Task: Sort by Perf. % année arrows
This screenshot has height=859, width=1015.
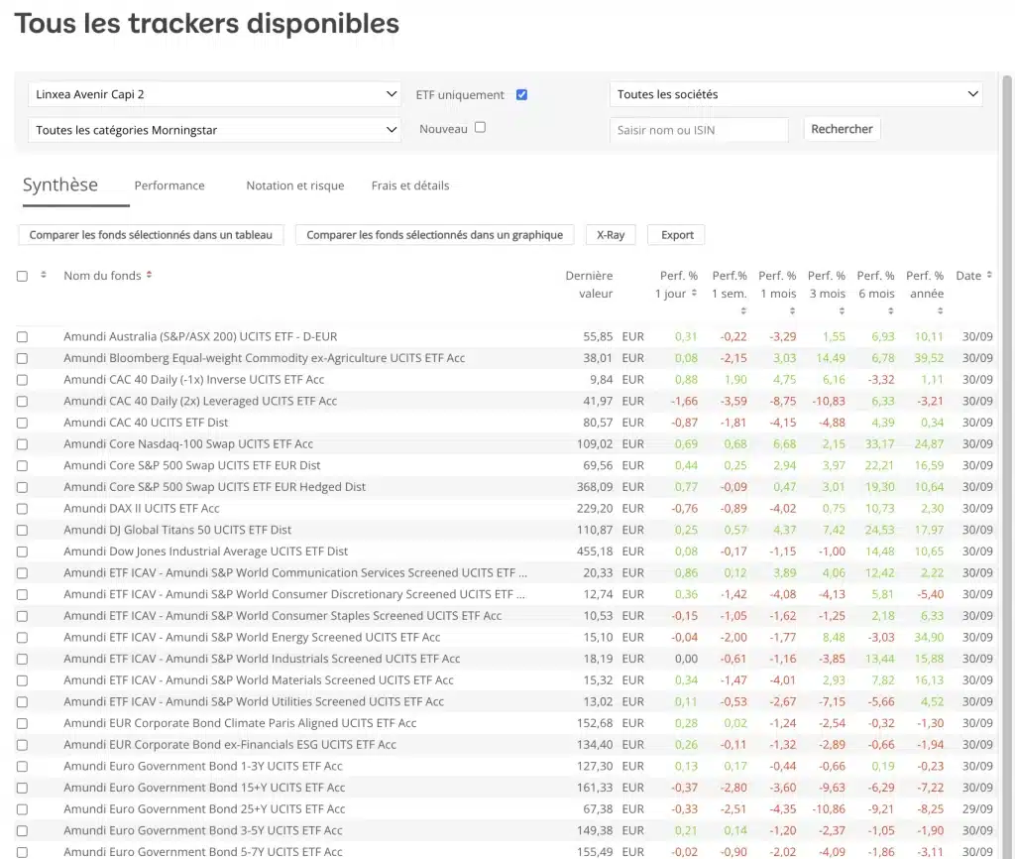Action: tap(940, 310)
